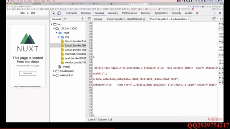Click line number 67 in gutter
230x129 pixels.
(90, 85)
